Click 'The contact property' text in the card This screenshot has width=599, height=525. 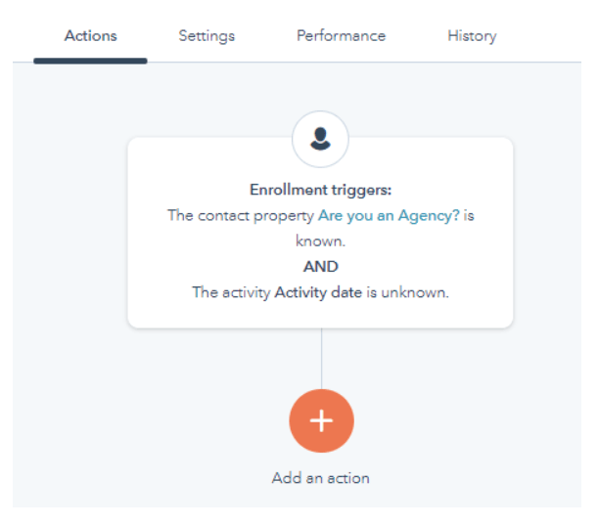240,215
